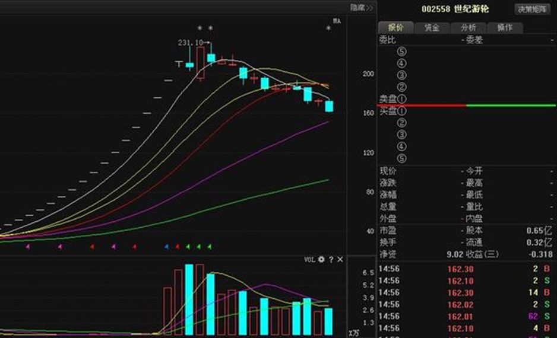Switch to the 资金 tab
Screen dimensions: 557x338
(432, 27)
